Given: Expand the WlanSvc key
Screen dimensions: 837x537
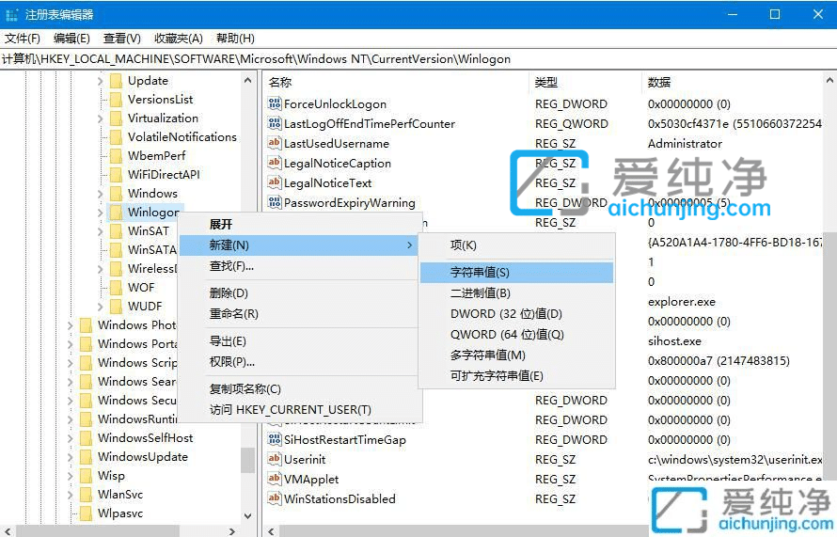Looking at the screenshot, I should (x=71, y=495).
